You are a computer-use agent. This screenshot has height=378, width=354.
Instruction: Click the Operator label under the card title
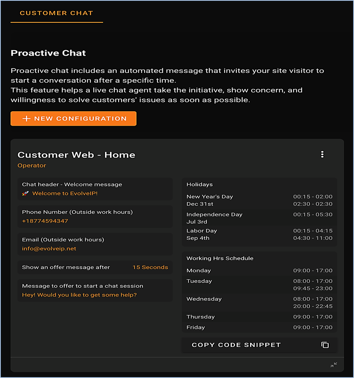point(32,166)
